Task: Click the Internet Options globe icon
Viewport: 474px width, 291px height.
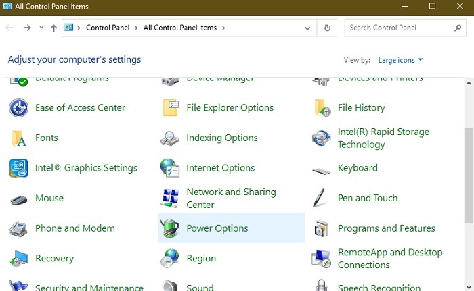Action: click(x=170, y=168)
